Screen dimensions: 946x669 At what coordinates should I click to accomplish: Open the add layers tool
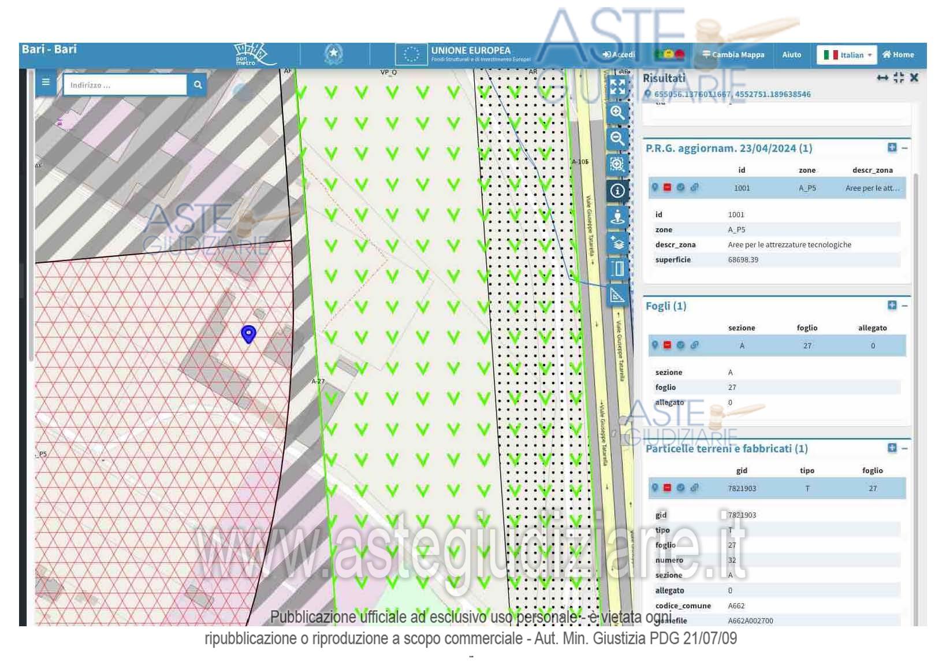617,243
